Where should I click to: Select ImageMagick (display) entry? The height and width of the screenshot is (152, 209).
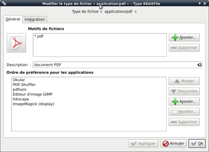(x=34, y=104)
